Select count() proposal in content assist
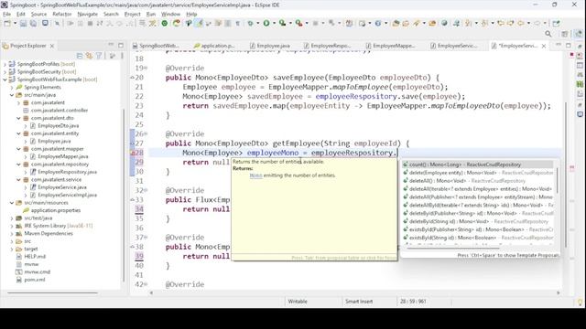This screenshot has height=329, width=586. (x=478, y=164)
